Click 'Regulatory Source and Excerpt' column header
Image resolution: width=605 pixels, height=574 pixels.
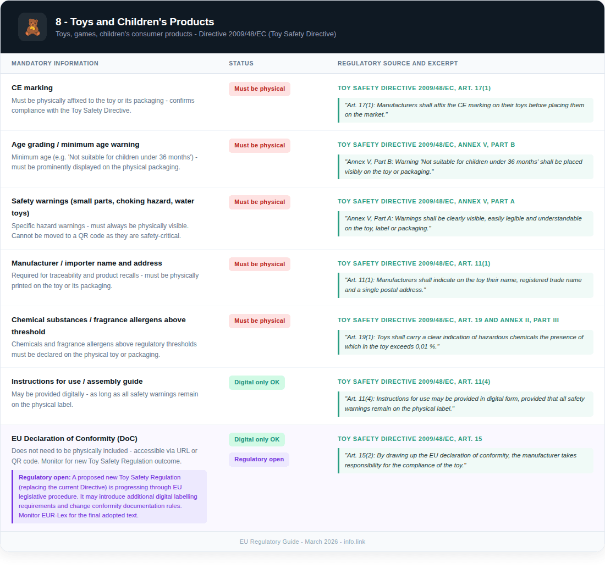click(x=398, y=64)
